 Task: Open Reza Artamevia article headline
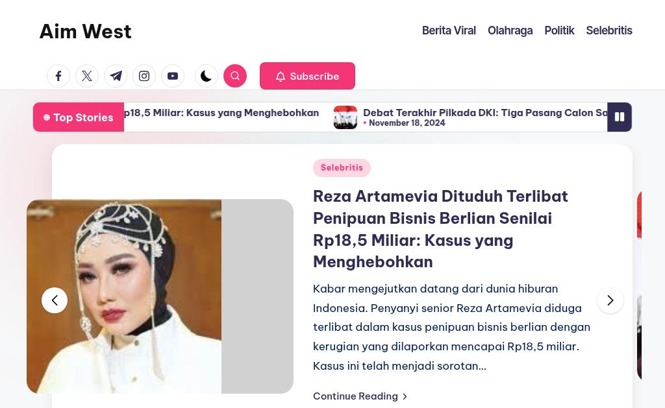[440, 229]
